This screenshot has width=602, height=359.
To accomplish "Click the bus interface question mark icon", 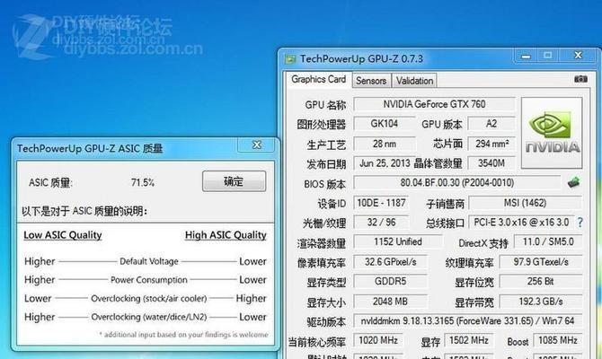I will click(580, 223).
